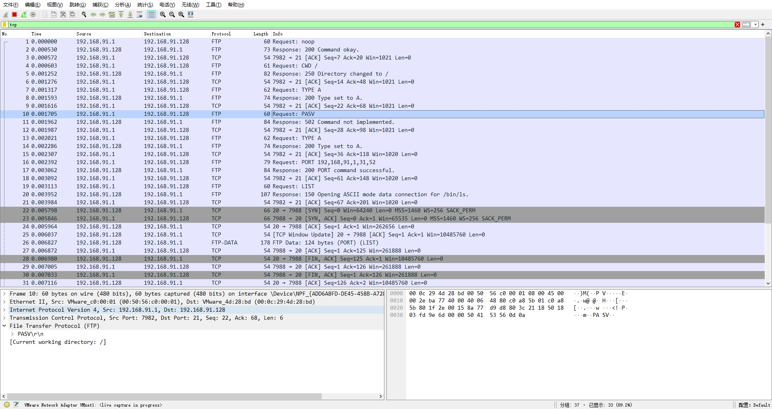
Task: Click the save capture file icon
Action: point(54,14)
